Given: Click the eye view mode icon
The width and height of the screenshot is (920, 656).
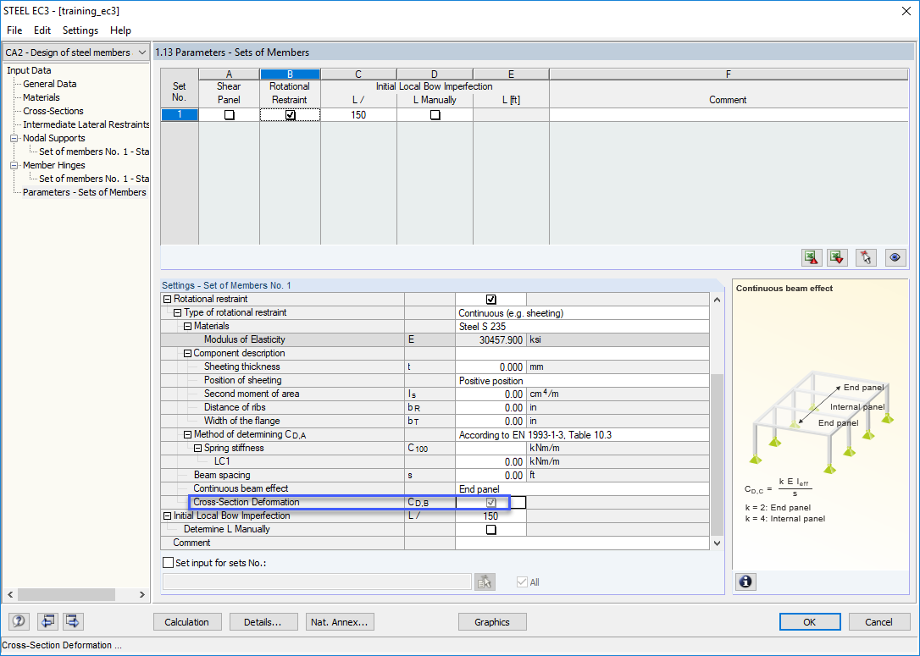Looking at the screenshot, I should tap(893, 258).
